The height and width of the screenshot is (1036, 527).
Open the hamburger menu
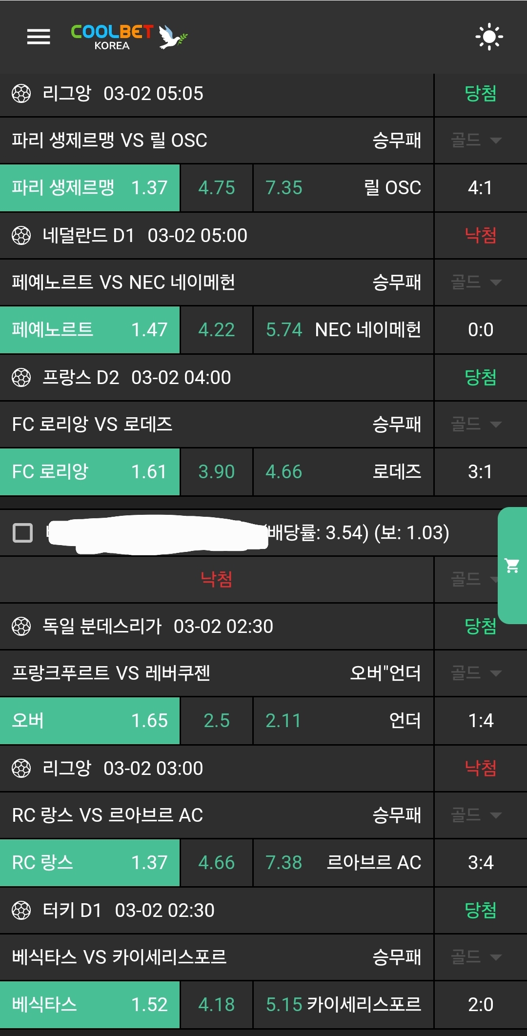[x=39, y=37]
